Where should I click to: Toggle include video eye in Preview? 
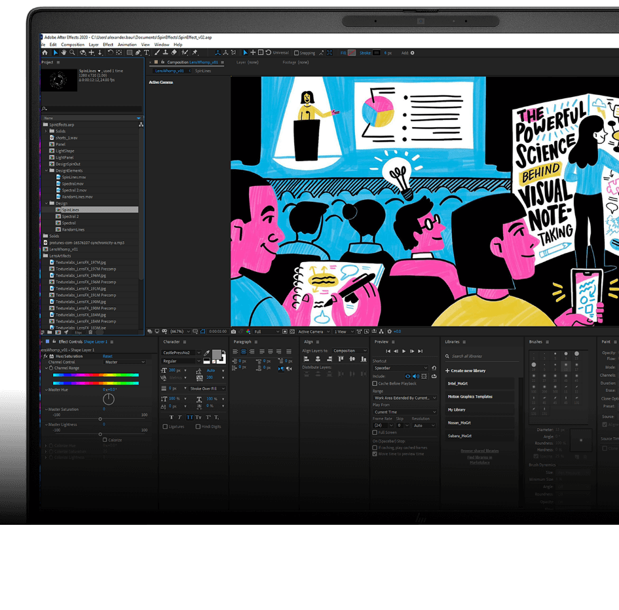(408, 376)
